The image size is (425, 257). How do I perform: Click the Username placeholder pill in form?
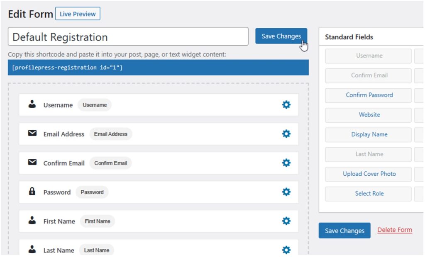95,105
